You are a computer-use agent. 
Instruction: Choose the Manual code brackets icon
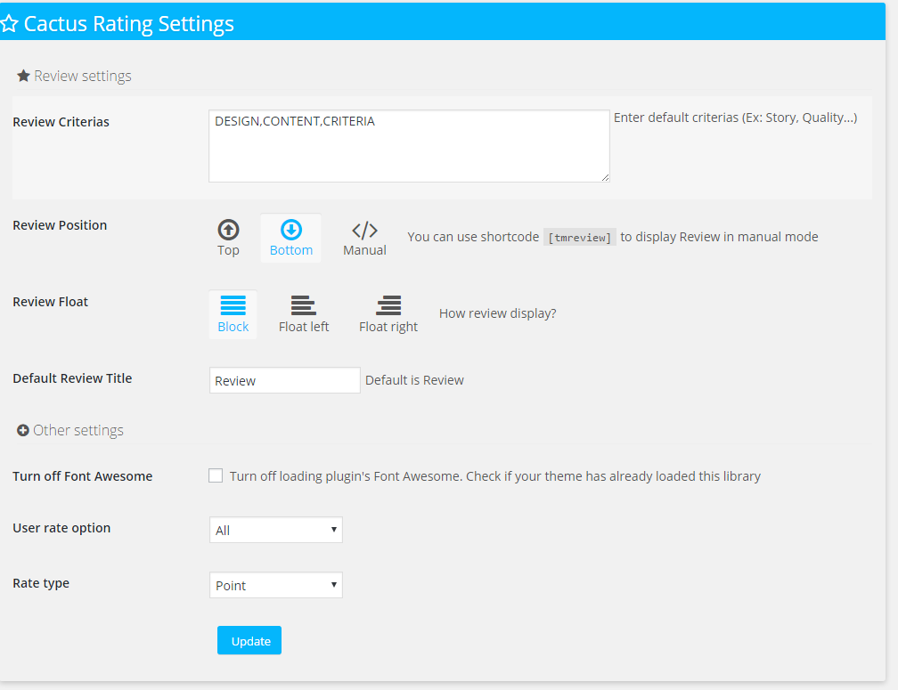pyautogui.click(x=364, y=231)
